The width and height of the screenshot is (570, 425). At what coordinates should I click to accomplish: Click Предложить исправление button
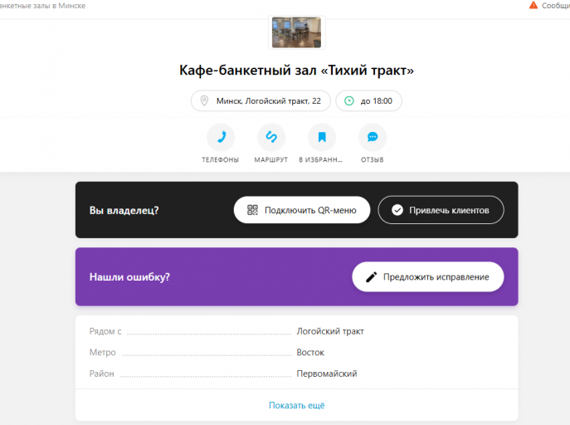(428, 276)
